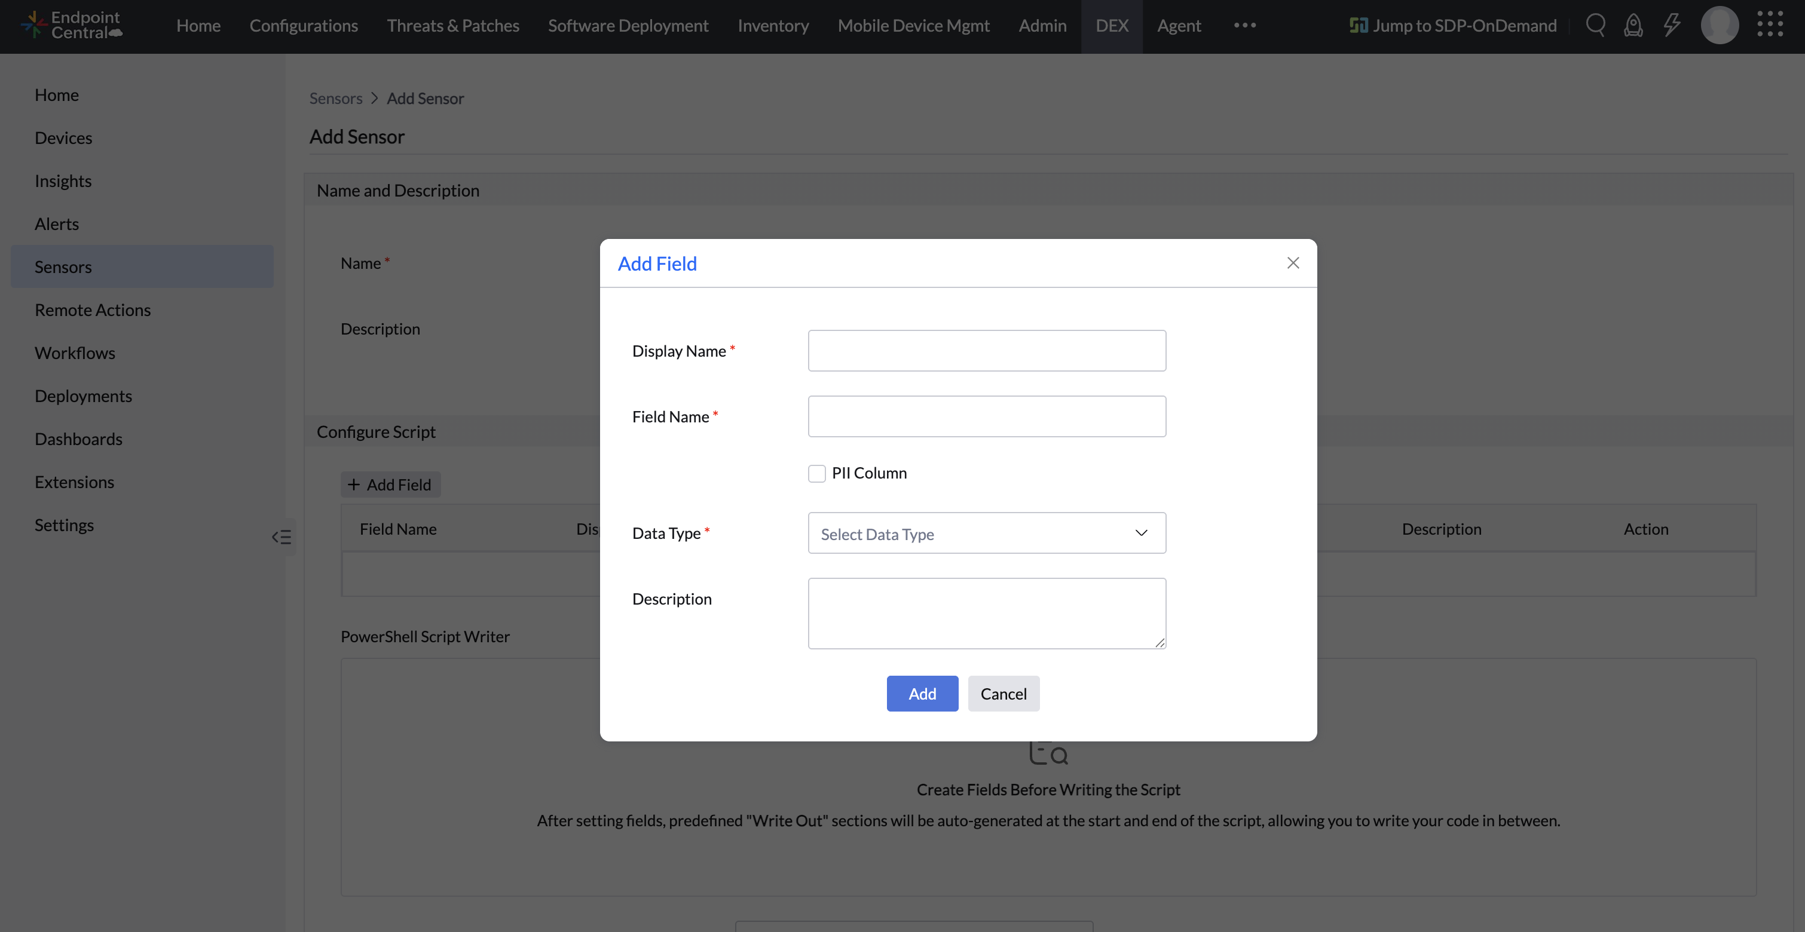Open the Select Data Type dropdown

point(987,533)
